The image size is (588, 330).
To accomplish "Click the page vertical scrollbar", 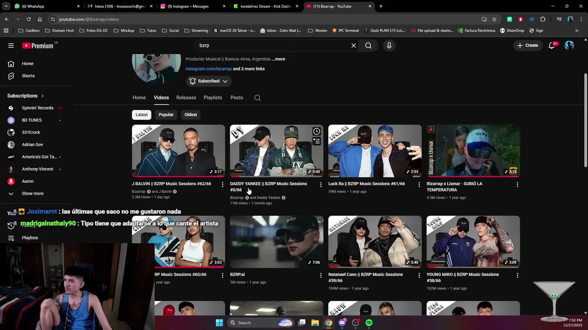I will (x=585, y=121).
